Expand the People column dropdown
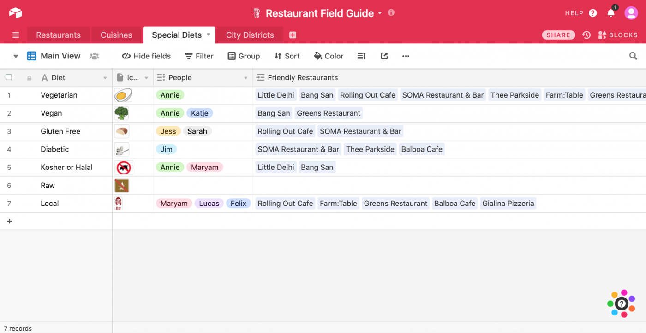646x333 pixels. tap(246, 78)
